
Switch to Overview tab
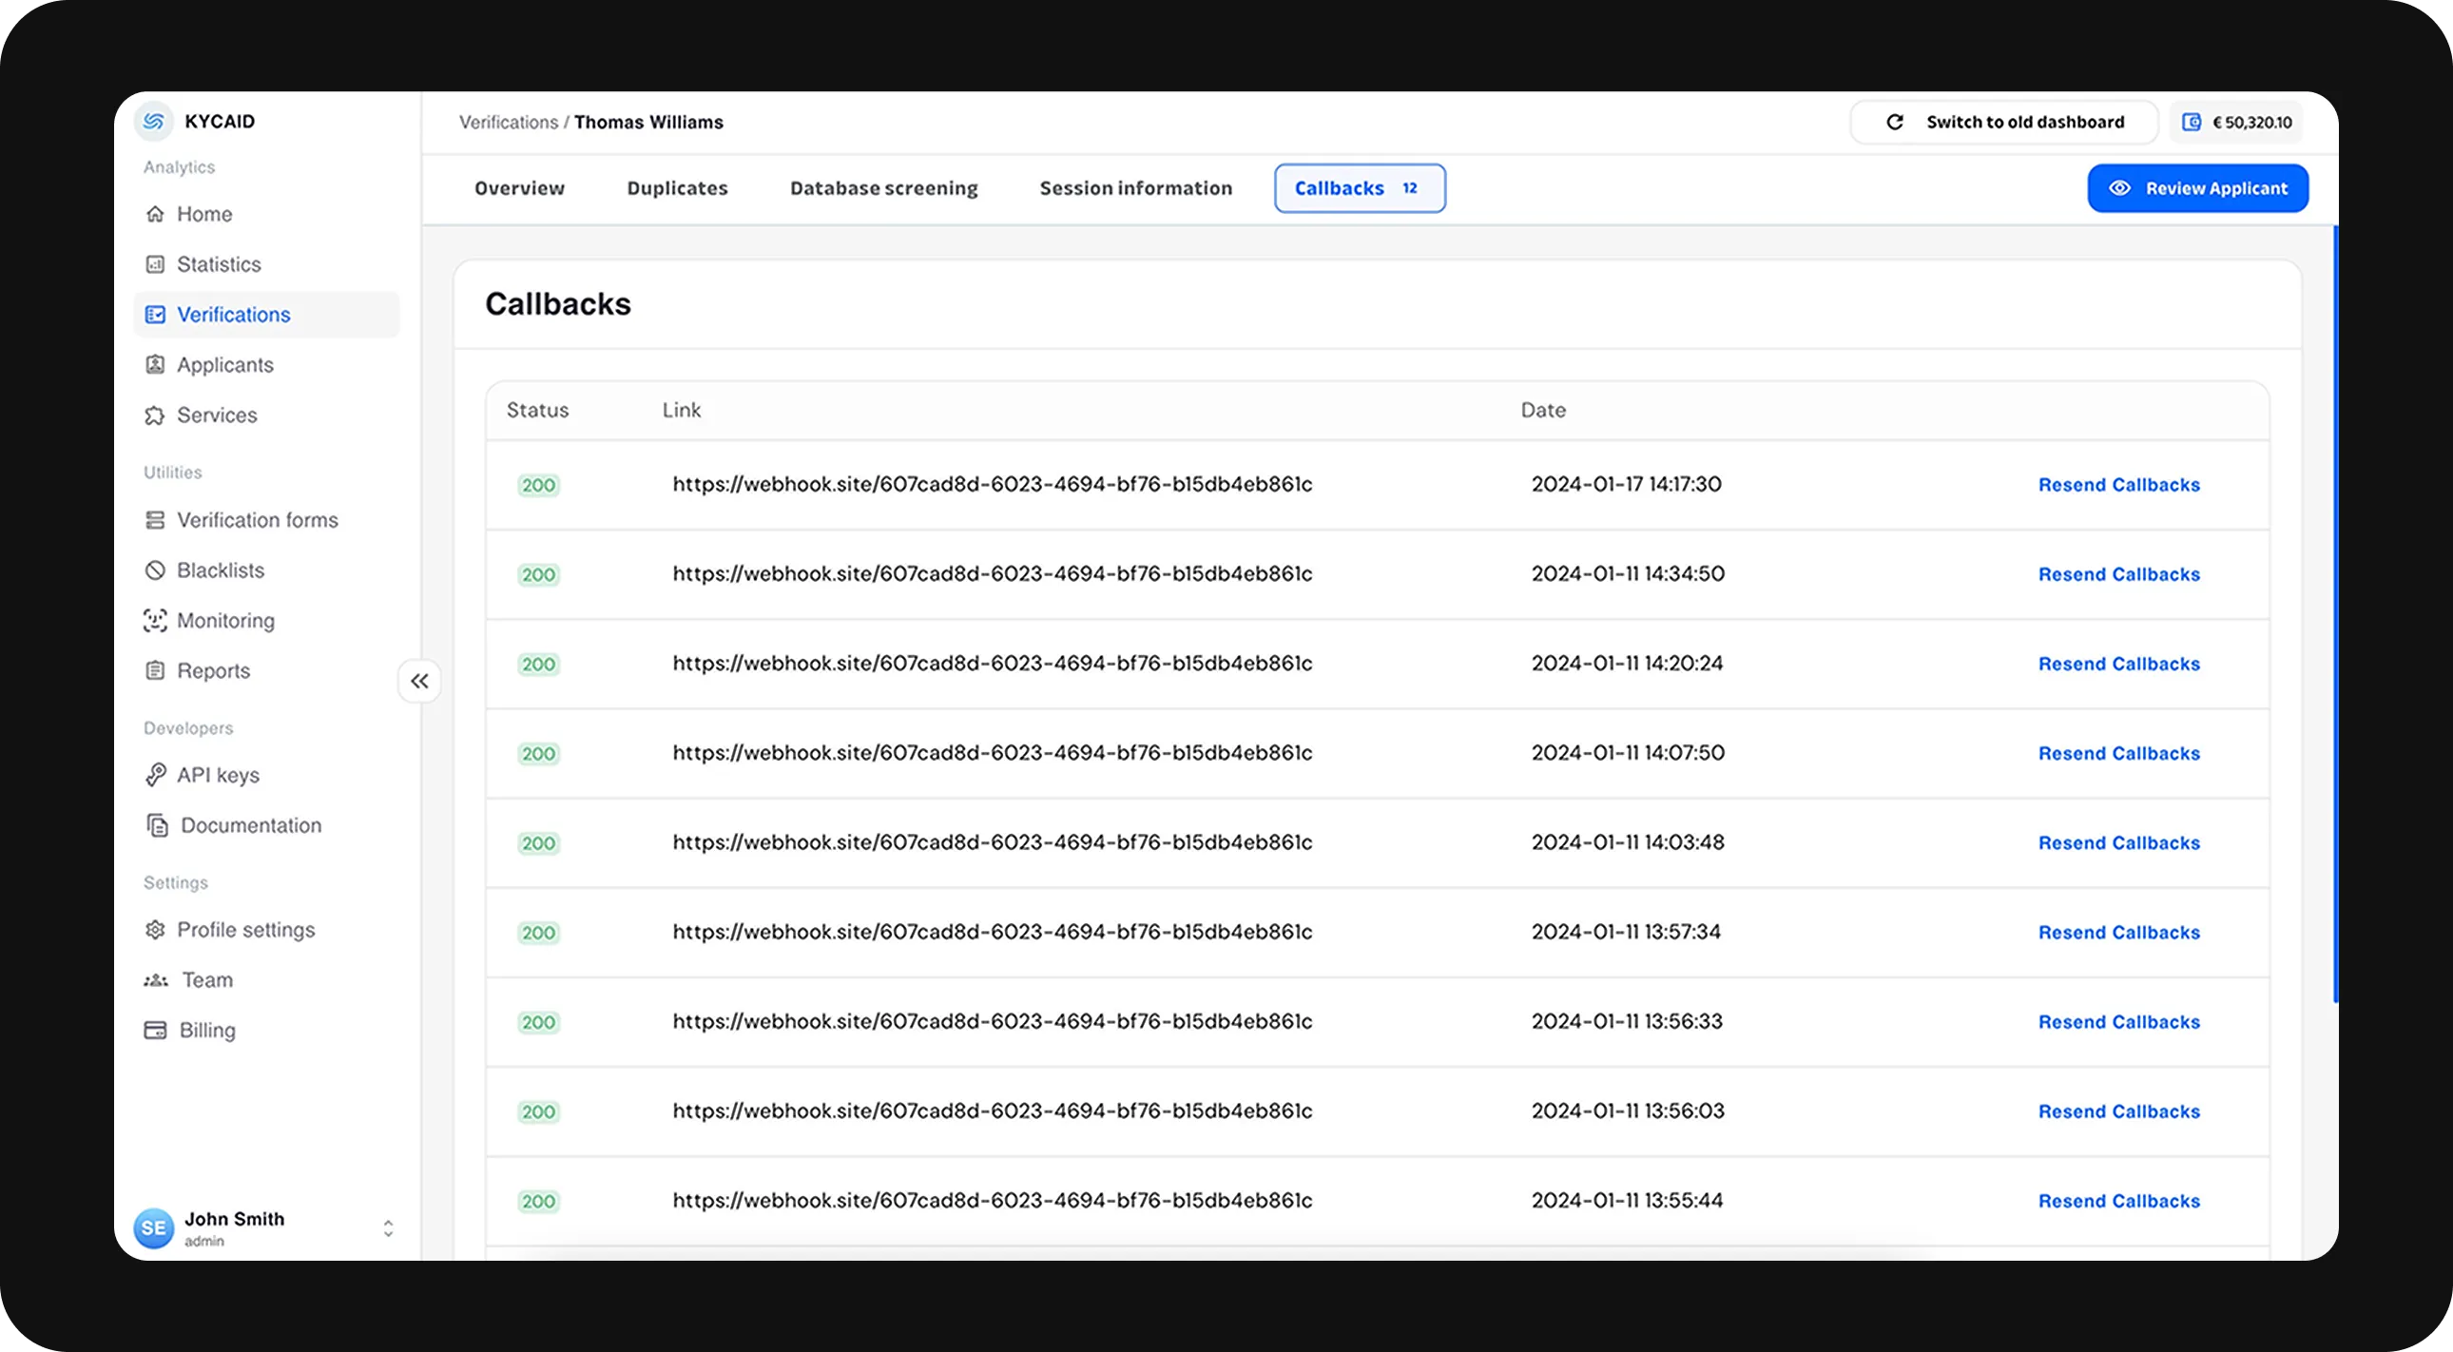(517, 188)
